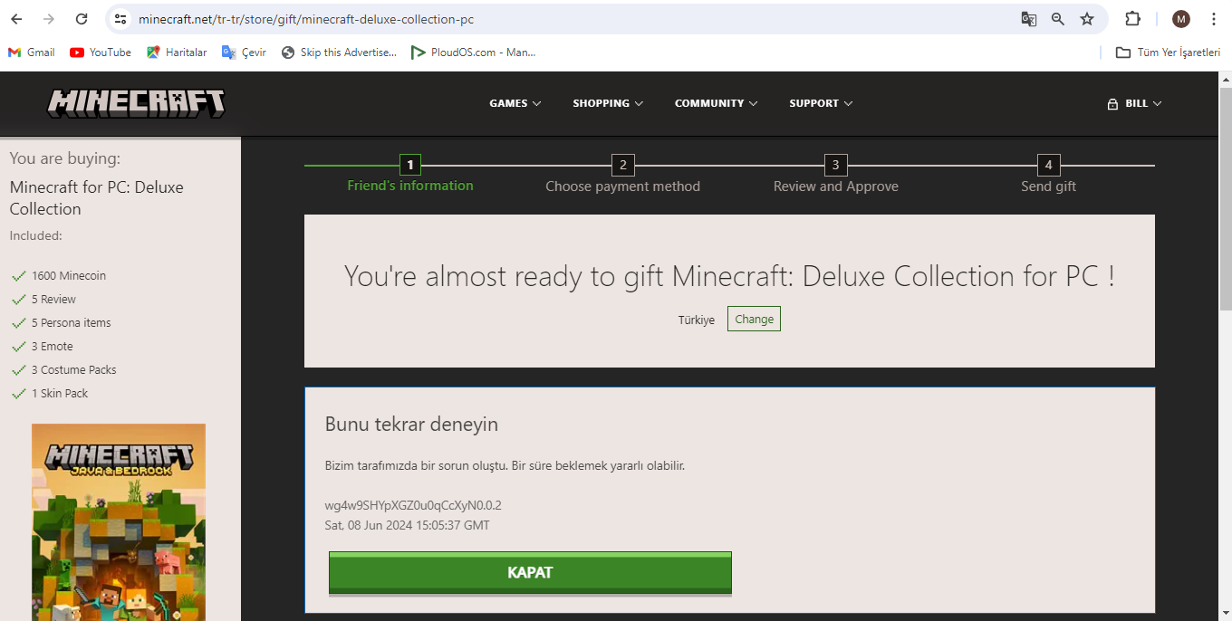The width and height of the screenshot is (1232, 621).
Task: Expand the SUPPORT menu
Action: click(821, 103)
